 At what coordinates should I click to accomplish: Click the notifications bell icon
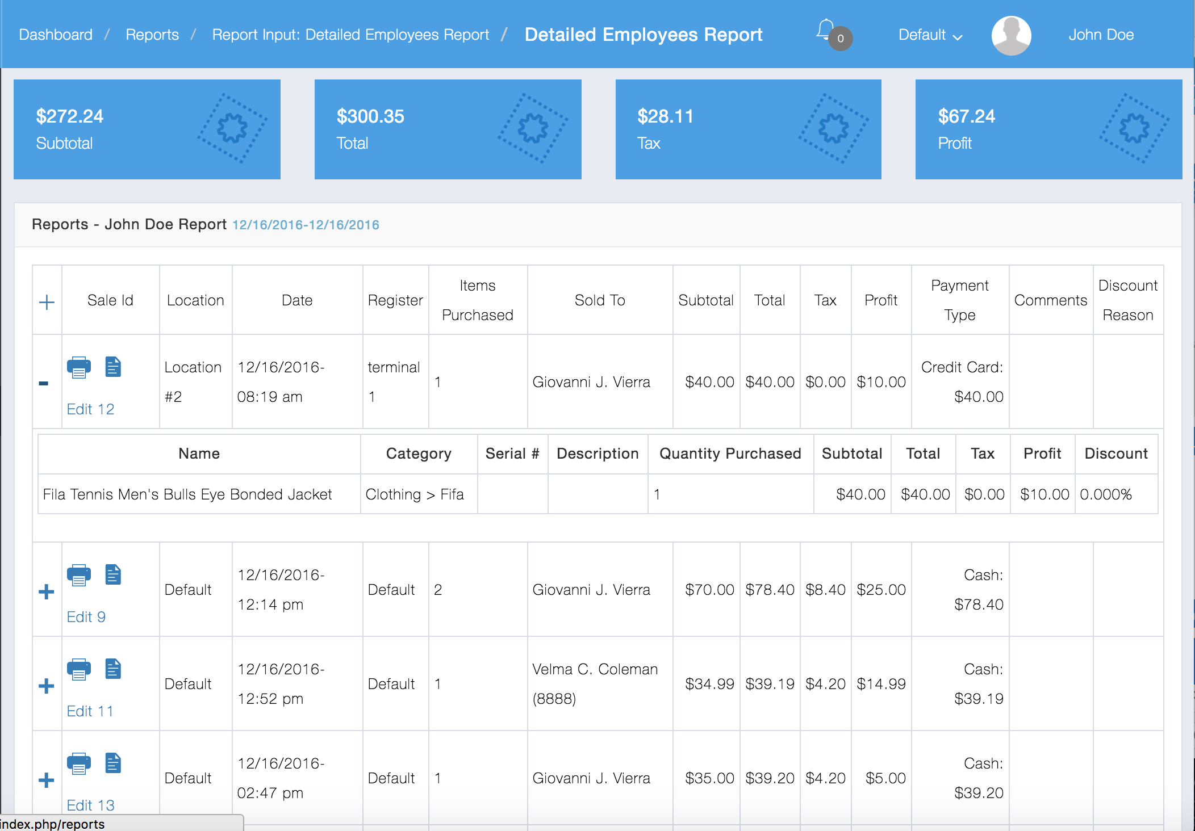coord(825,31)
